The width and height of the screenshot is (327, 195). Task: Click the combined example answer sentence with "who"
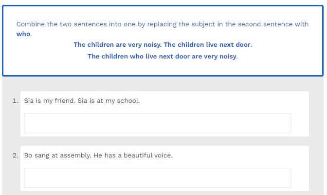click(x=163, y=56)
